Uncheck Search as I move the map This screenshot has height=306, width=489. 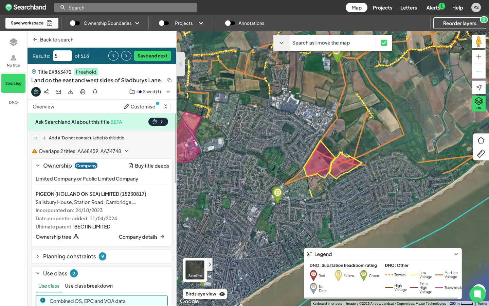click(x=384, y=43)
